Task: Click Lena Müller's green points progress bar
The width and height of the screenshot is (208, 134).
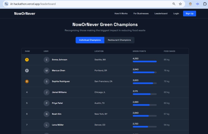Action: pyautogui.click(x=145, y=127)
